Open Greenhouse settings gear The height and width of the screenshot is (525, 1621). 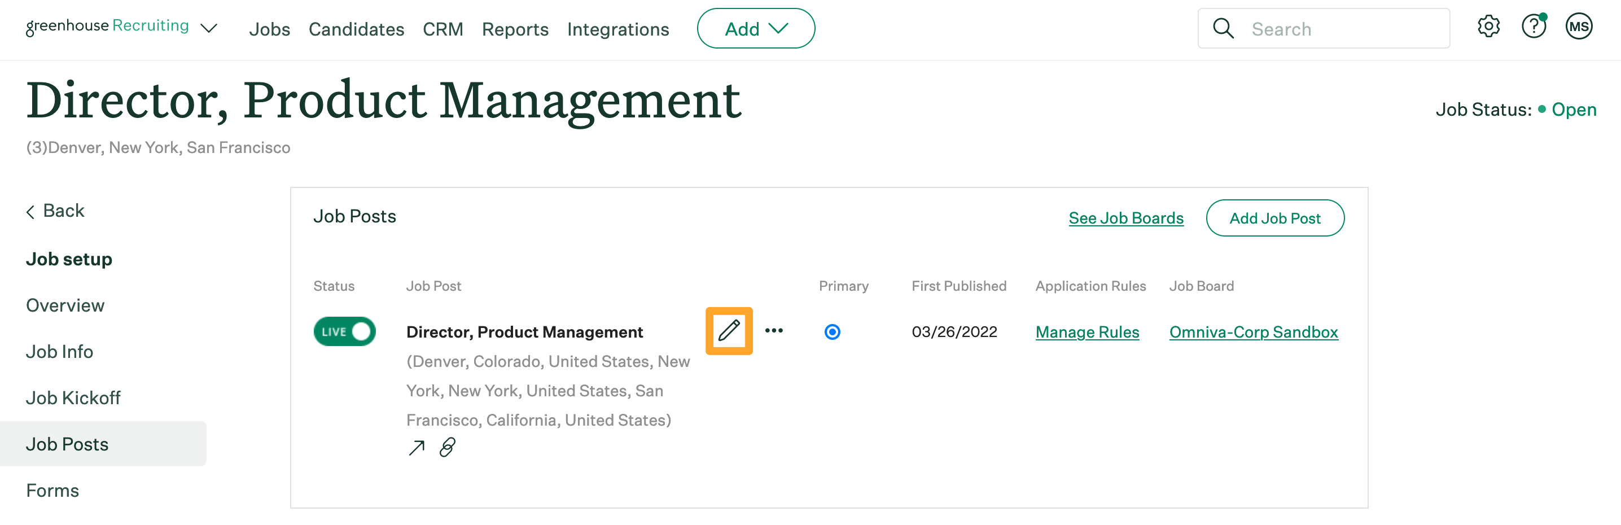[1488, 27]
